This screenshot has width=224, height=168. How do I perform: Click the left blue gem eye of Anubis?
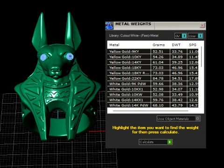click(x=43, y=57)
